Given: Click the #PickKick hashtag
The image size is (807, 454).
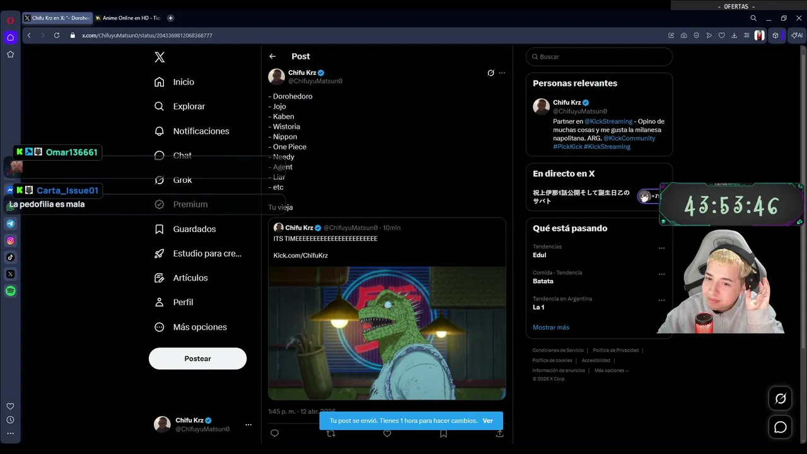Looking at the screenshot, I should click(x=567, y=146).
